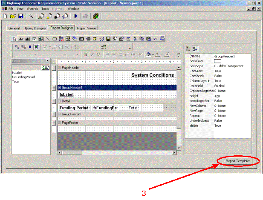Image resolution: width=263 pixels, height=200 pixels.
Task: Show categorized properties view icon
Action: [x=188, y=49]
